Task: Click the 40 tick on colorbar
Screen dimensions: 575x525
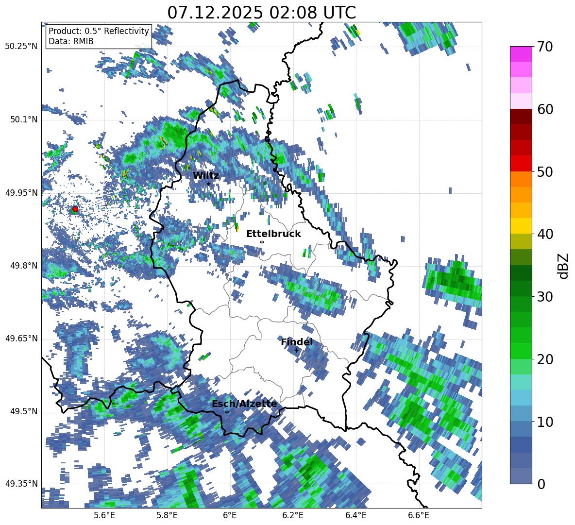Action: coord(545,234)
